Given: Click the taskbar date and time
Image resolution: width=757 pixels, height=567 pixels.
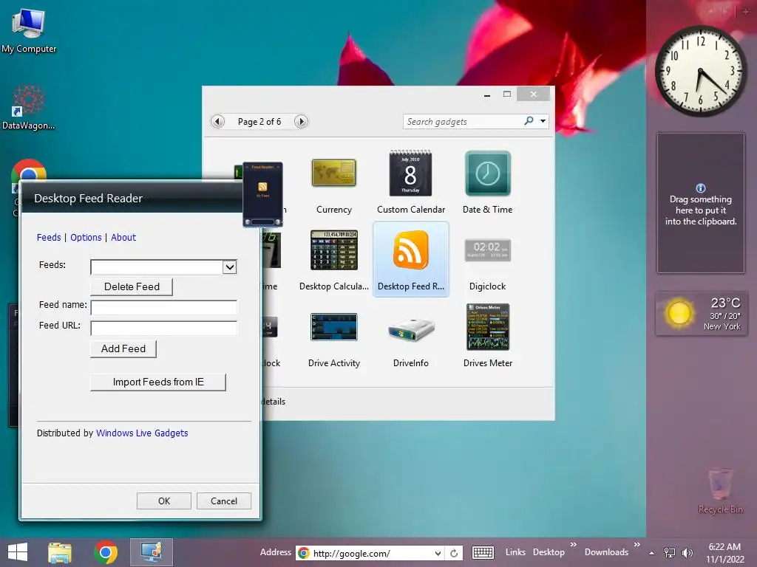Looking at the screenshot, I should (724, 553).
